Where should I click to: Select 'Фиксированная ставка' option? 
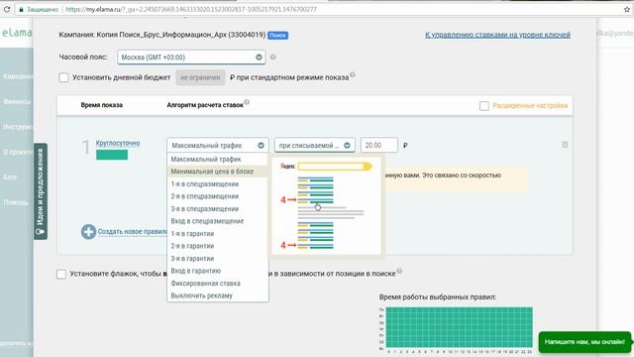218,284
